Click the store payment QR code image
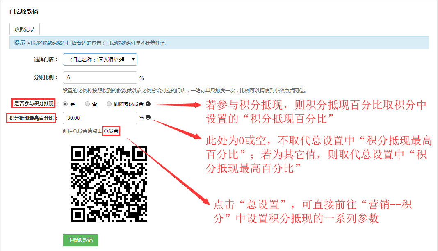438x251 pixels. coord(109,184)
